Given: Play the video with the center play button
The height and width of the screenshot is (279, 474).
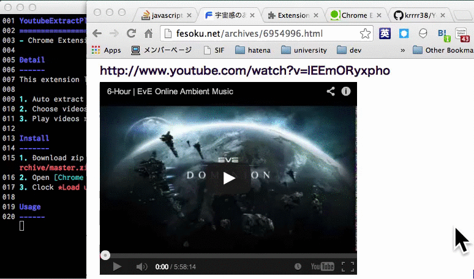Looking at the screenshot, I should coord(229,178).
